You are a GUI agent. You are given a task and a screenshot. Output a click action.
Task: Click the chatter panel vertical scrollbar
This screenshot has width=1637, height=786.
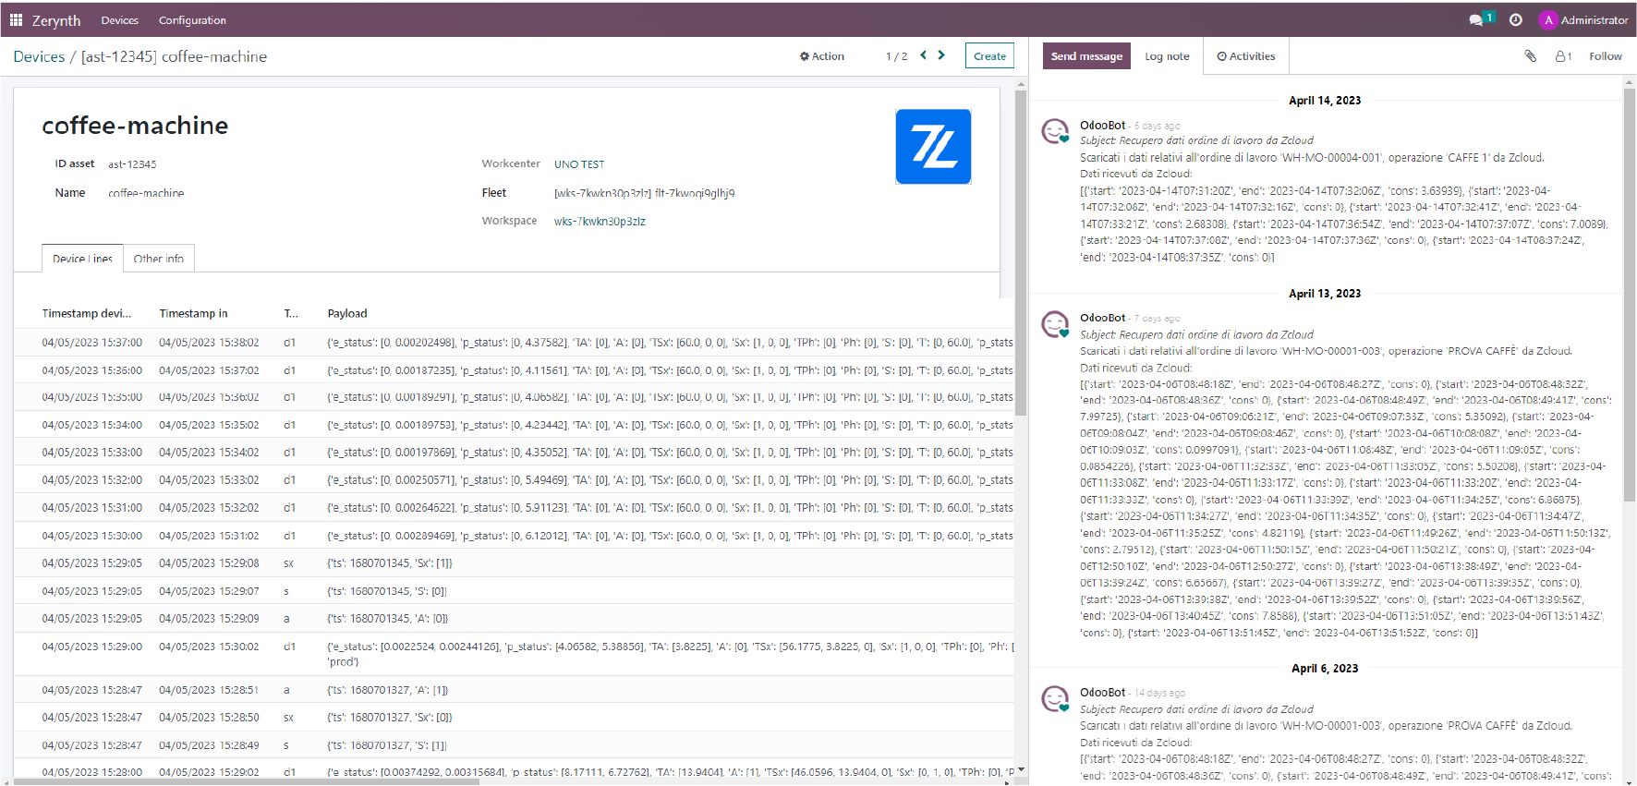point(1630,296)
